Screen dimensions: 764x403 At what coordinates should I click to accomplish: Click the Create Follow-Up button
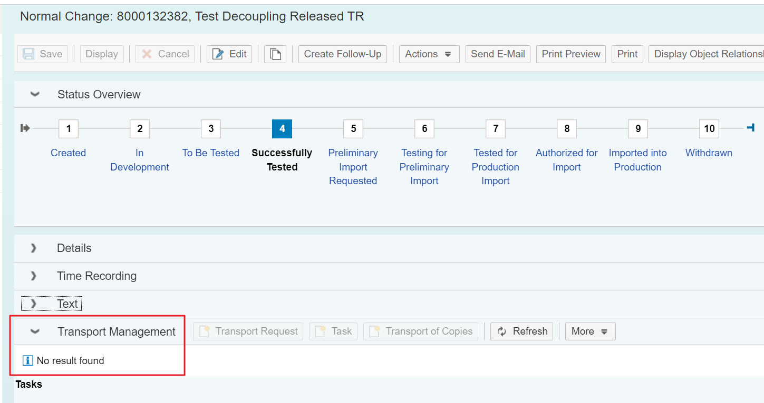[343, 54]
